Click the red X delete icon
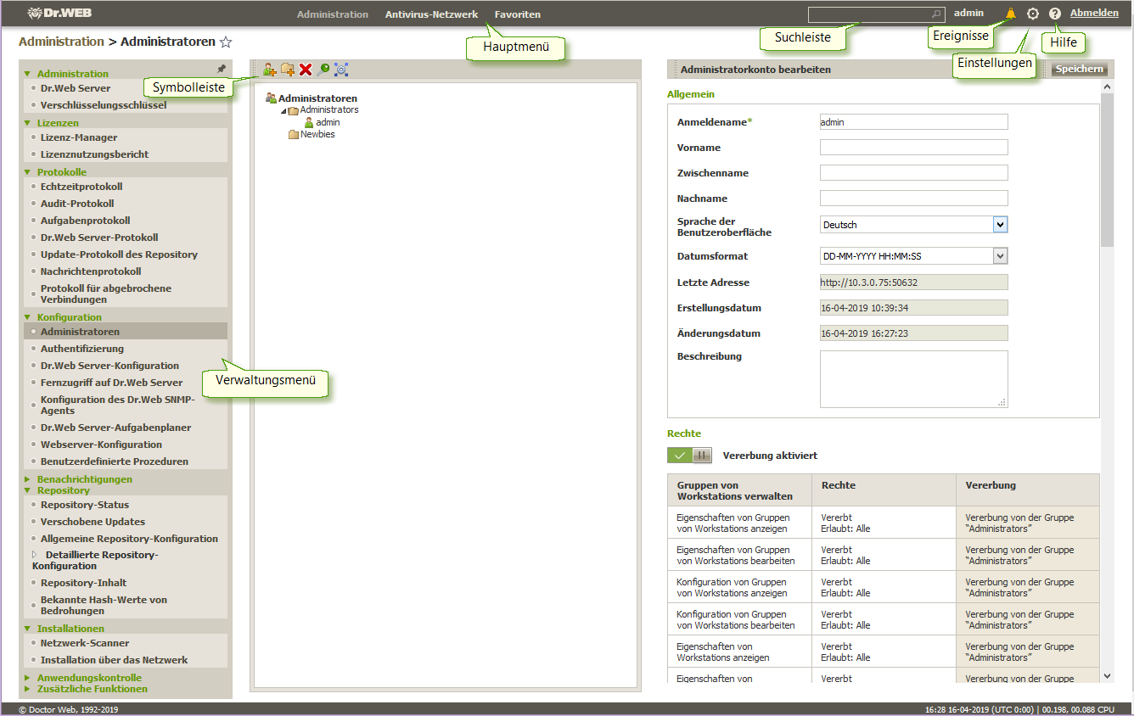The width and height of the screenshot is (1134, 716). [306, 70]
